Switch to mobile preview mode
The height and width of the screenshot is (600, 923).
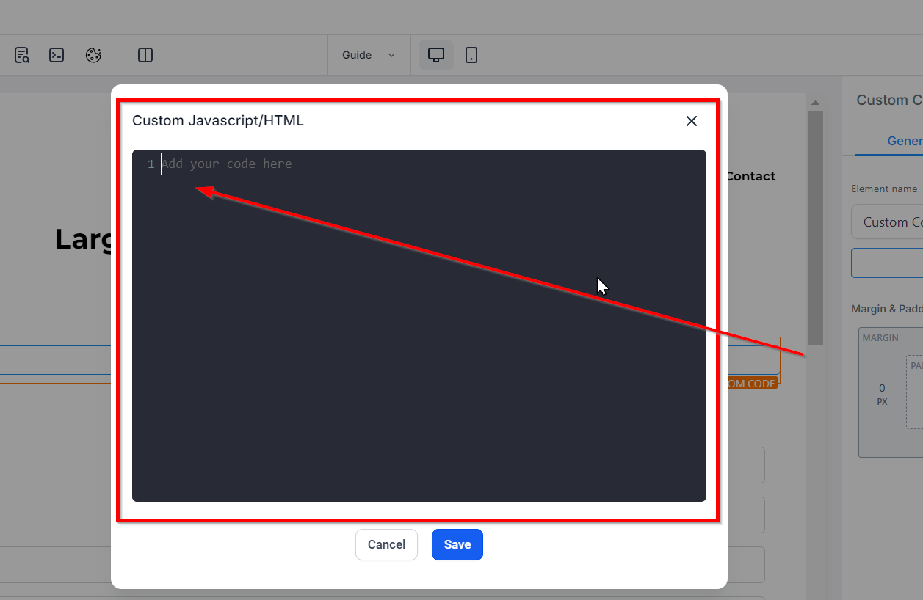point(471,55)
